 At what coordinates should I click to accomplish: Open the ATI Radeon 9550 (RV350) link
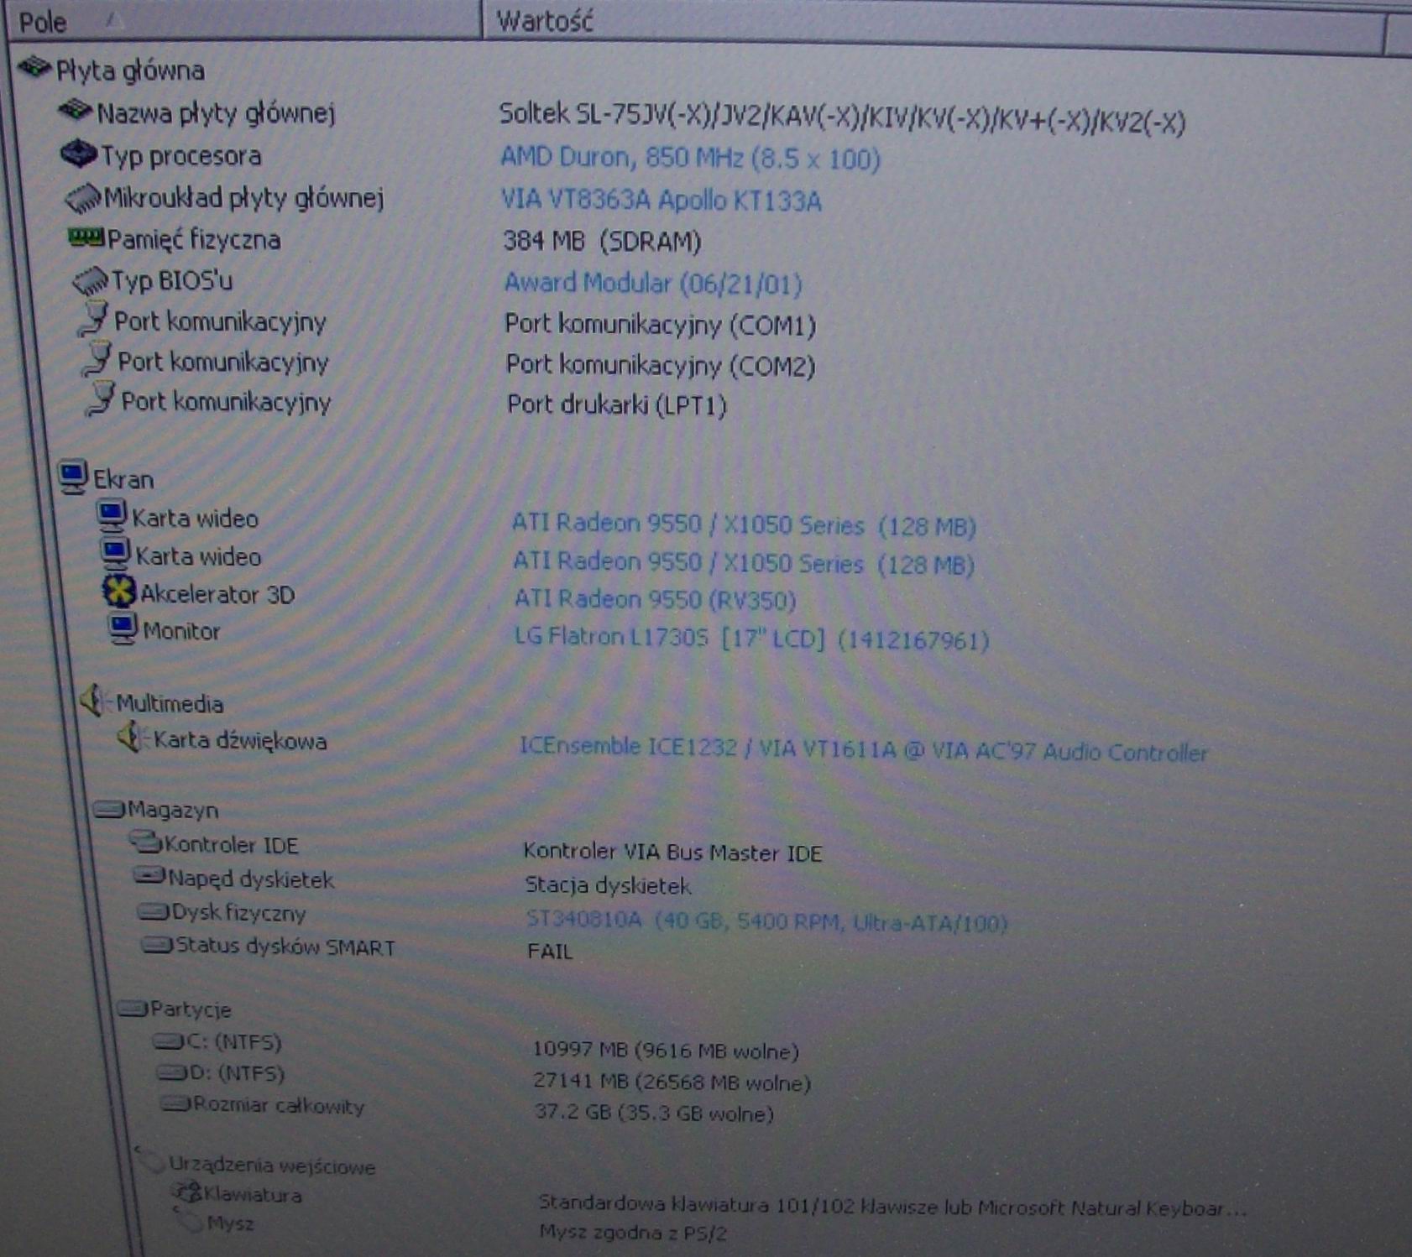point(655,599)
